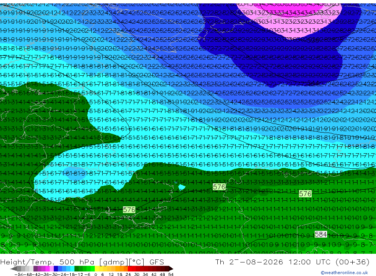Click the 30 value under the color scale

point(137,274)
